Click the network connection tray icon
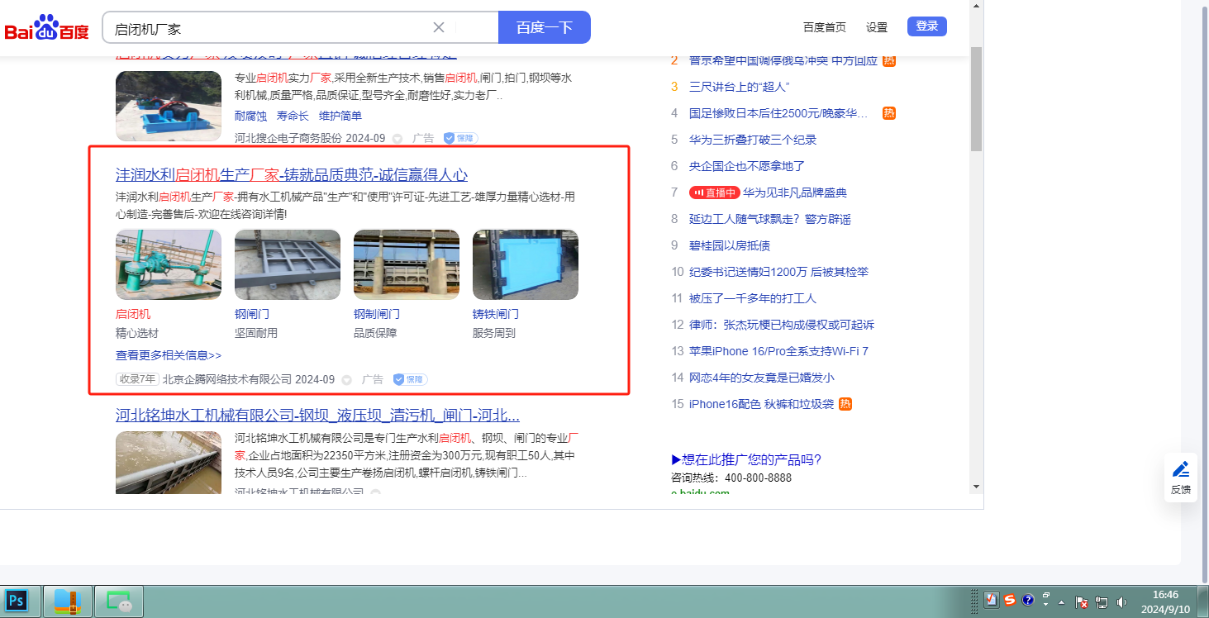1209x618 pixels. (1102, 602)
